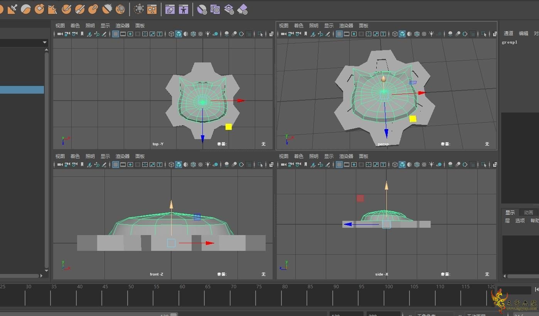This screenshot has height=316, width=539.
Task: Open the 编辑 menu in channel box
Action: pyautogui.click(x=524, y=33)
